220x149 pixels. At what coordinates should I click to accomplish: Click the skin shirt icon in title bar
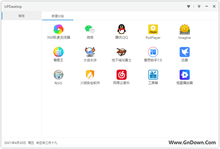(x=189, y=6)
